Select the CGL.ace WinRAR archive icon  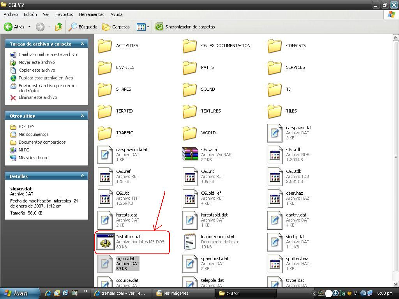[190, 155]
